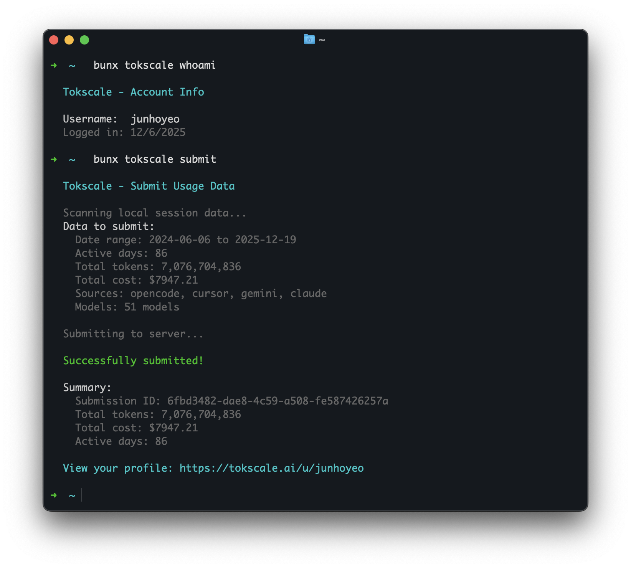The width and height of the screenshot is (631, 568).
Task: Click the red close control
Action: pos(54,40)
